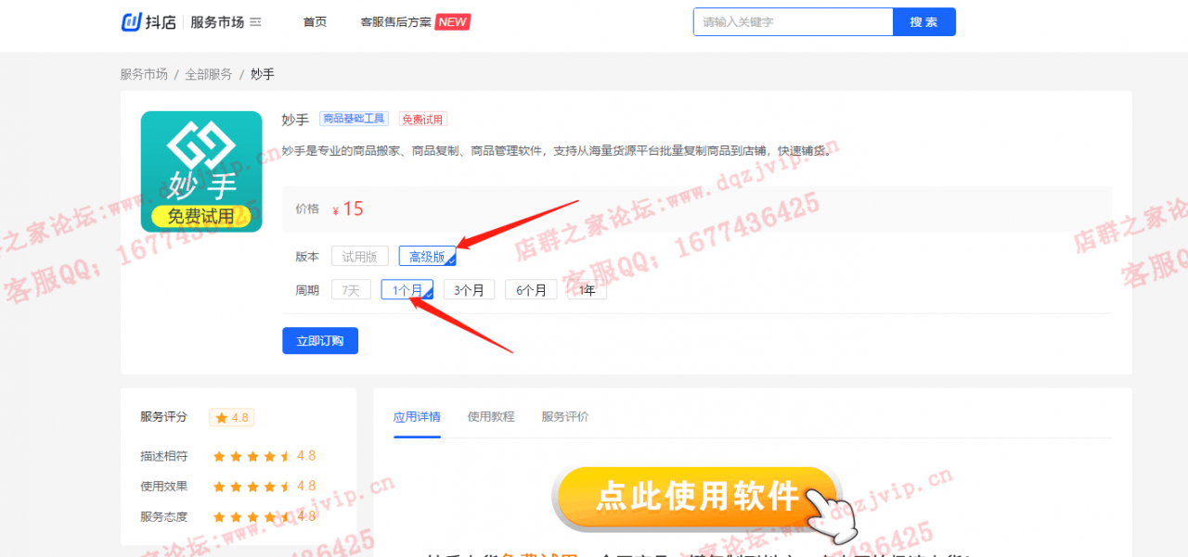
Task: Choose the 6个月 period option
Action: [531, 290]
